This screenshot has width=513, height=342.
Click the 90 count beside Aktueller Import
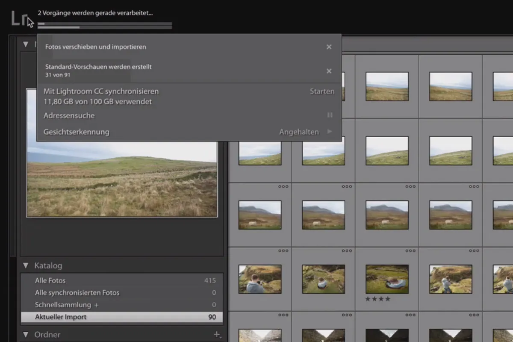tap(212, 317)
